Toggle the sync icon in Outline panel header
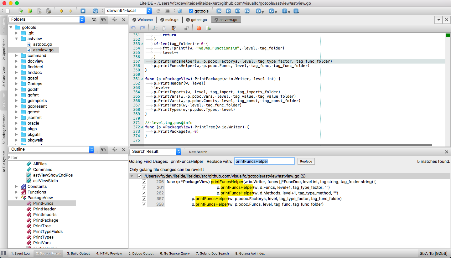 pyautogui.click(x=104, y=150)
